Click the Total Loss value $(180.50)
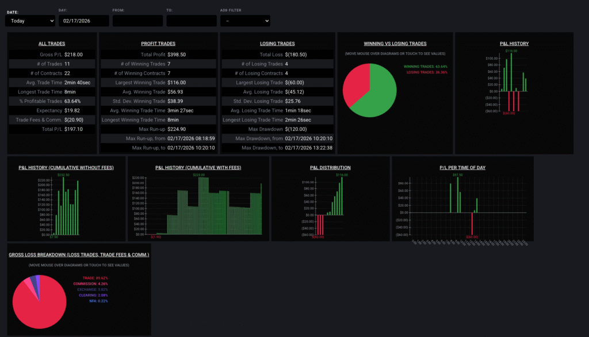 point(296,55)
